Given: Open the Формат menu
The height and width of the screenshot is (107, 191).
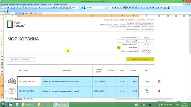Looking at the screenshot, I should 30,4.
